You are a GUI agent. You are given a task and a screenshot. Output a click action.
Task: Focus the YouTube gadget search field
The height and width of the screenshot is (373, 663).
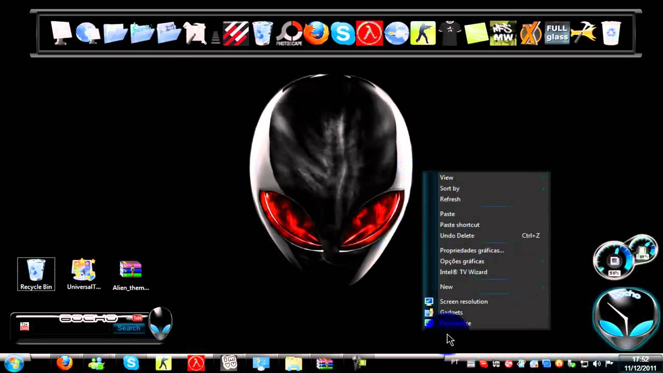pyautogui.click(x=73, y=328)
